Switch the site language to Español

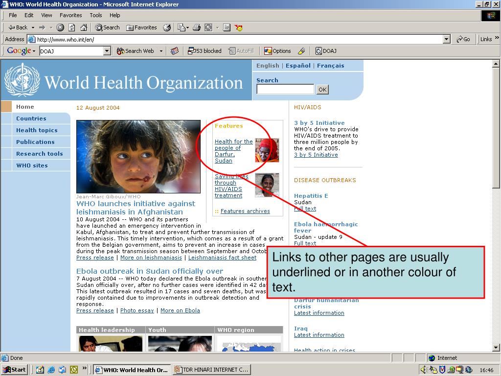click(298, 66)
